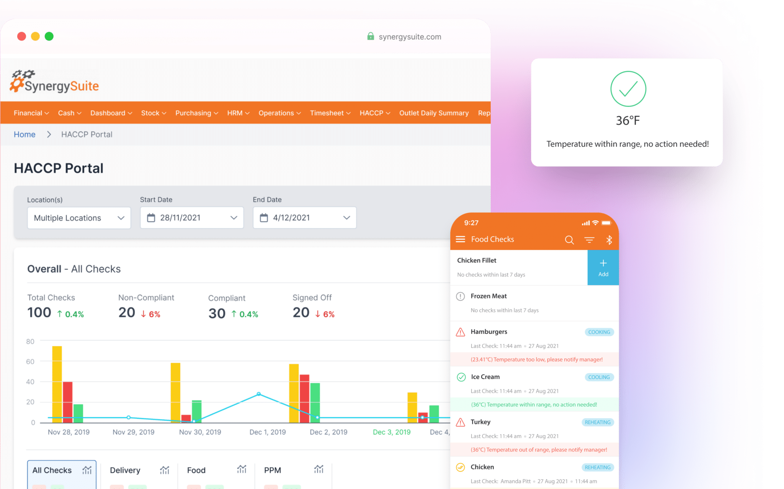Click the alert icon beside Frozen Meat

[x=459, y=296]
